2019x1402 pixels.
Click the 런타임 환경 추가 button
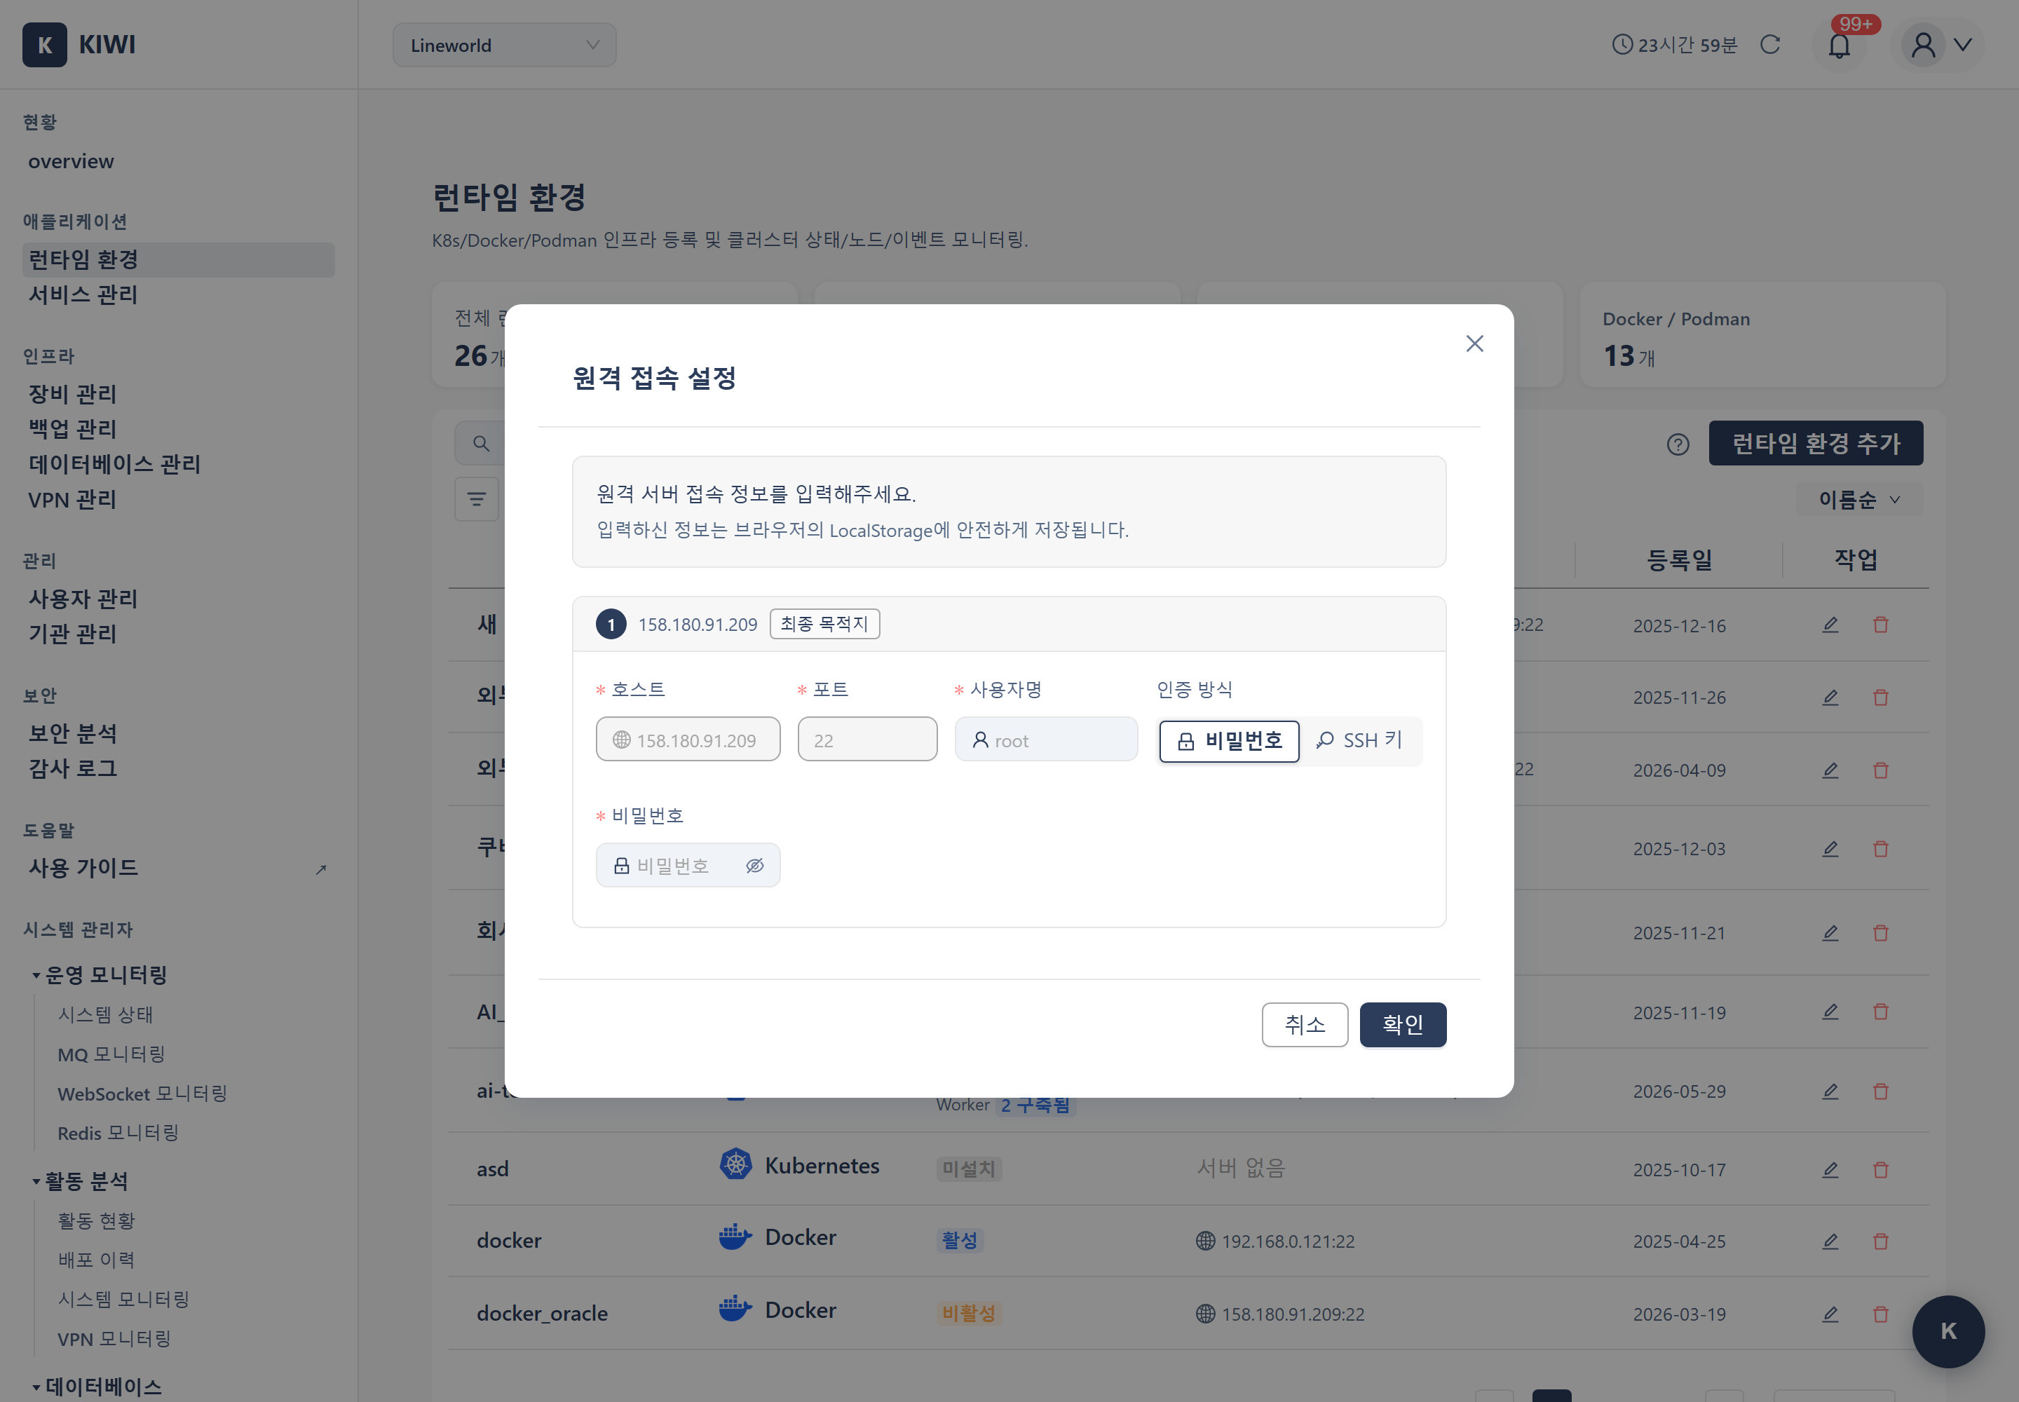tap(1815, 444)
